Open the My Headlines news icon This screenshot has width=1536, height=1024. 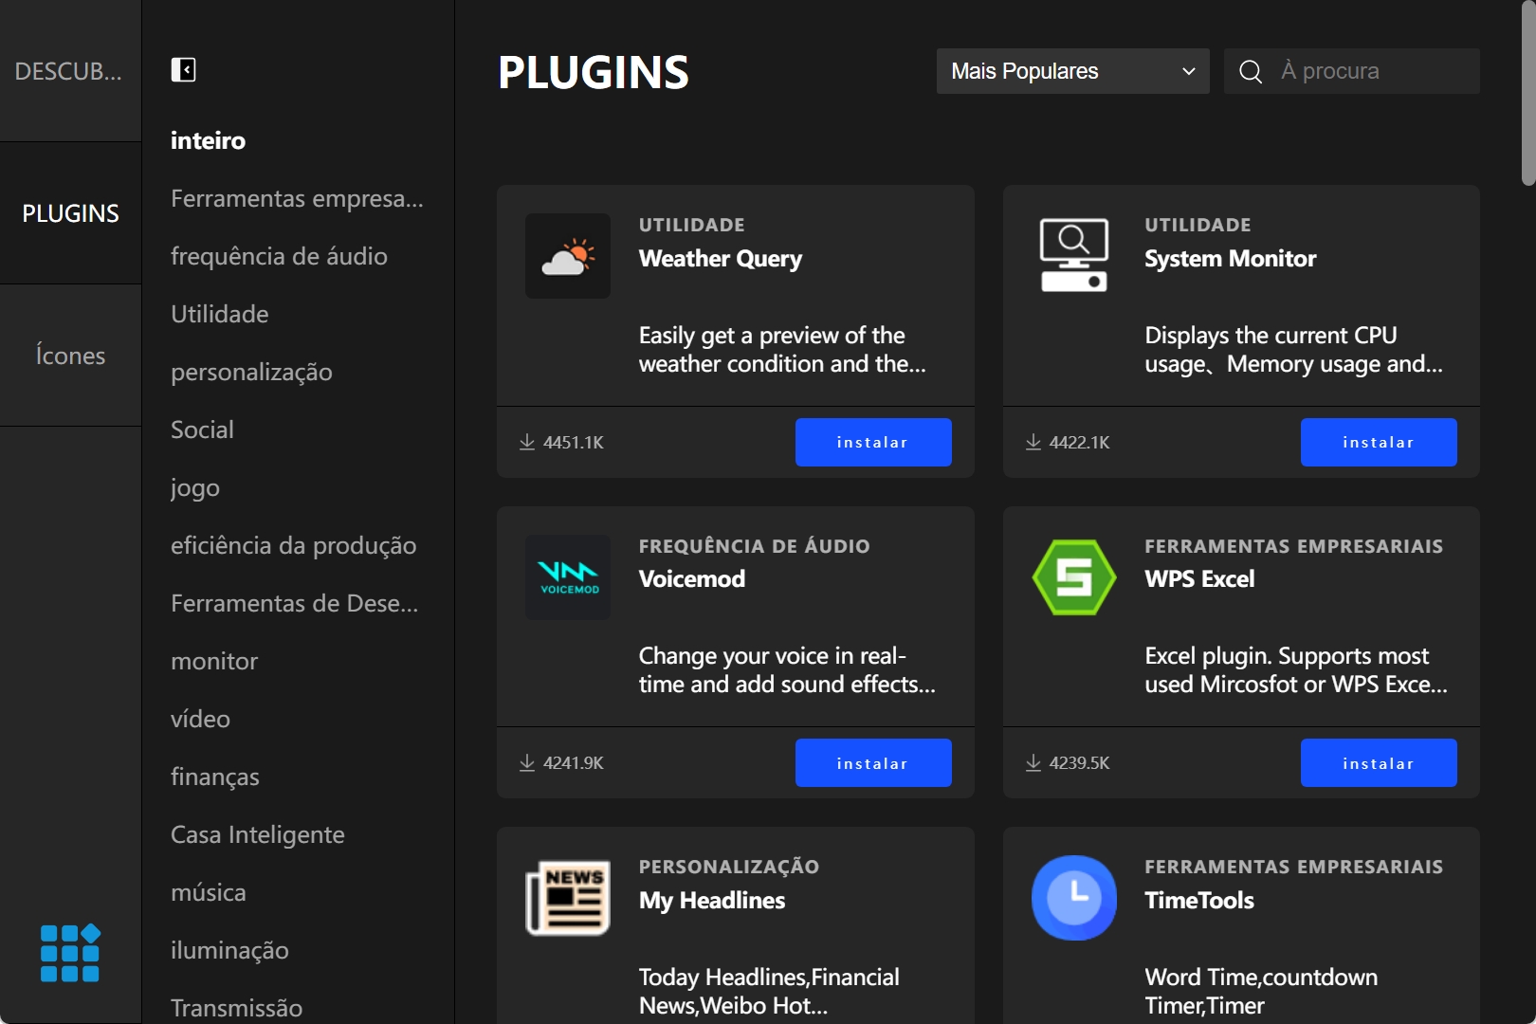pyautogui.click(x=568, y=898)
